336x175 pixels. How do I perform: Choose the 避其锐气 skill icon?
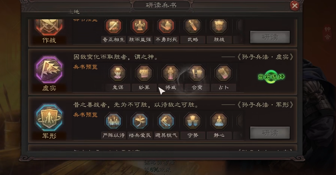pos(166,121)
